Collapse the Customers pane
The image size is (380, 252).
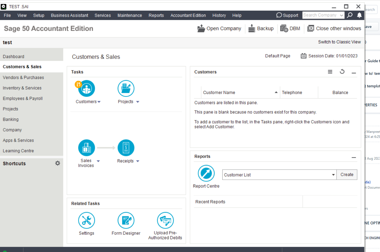coord(354,73)
